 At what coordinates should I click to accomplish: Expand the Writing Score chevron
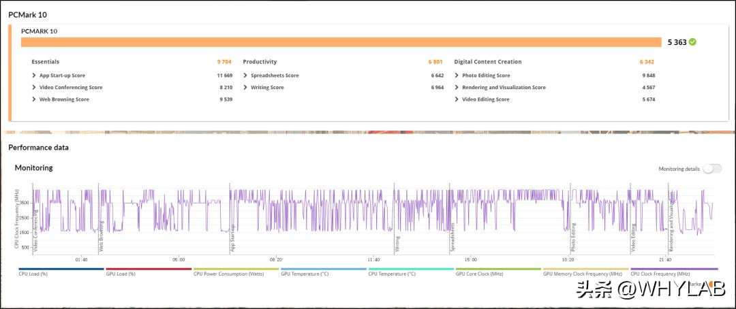(245, 88)
